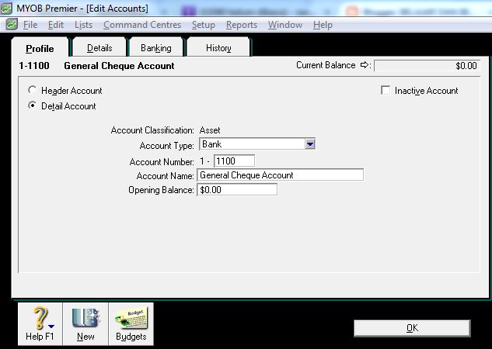Click the 'Current Balance' label
Image resolution: width=492 pixels, height=349 pixels.
click(326, 65)
